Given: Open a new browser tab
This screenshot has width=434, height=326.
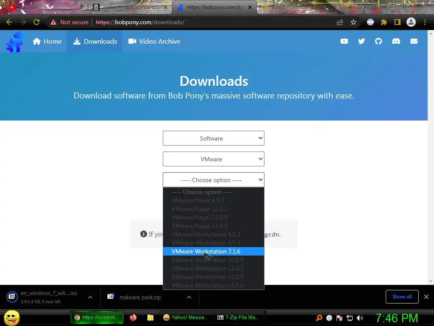Looking at the screenshot, I should [350, 7].
